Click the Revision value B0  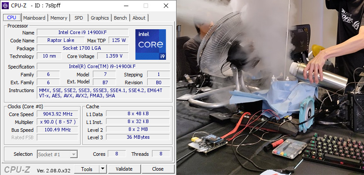(159, 82)
